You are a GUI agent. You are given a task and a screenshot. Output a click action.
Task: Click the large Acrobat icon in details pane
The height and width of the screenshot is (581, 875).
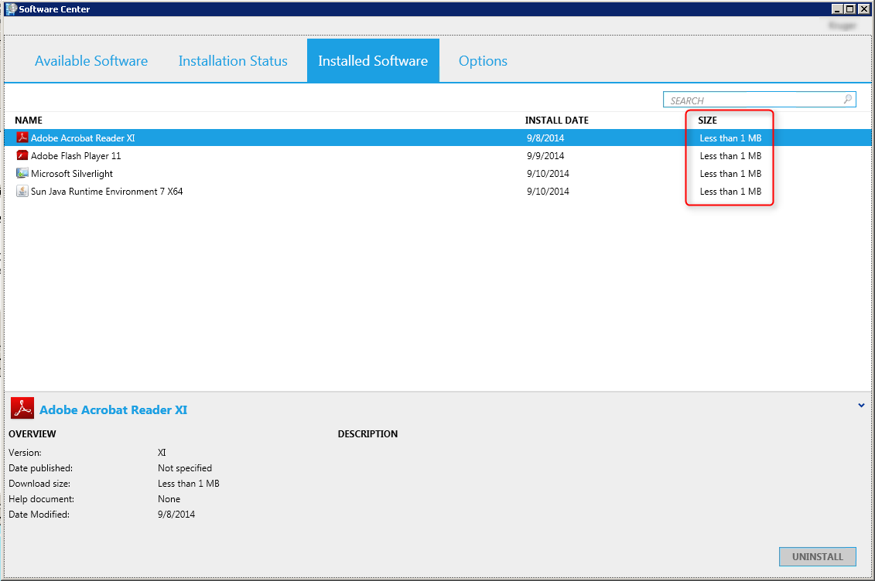22,408
